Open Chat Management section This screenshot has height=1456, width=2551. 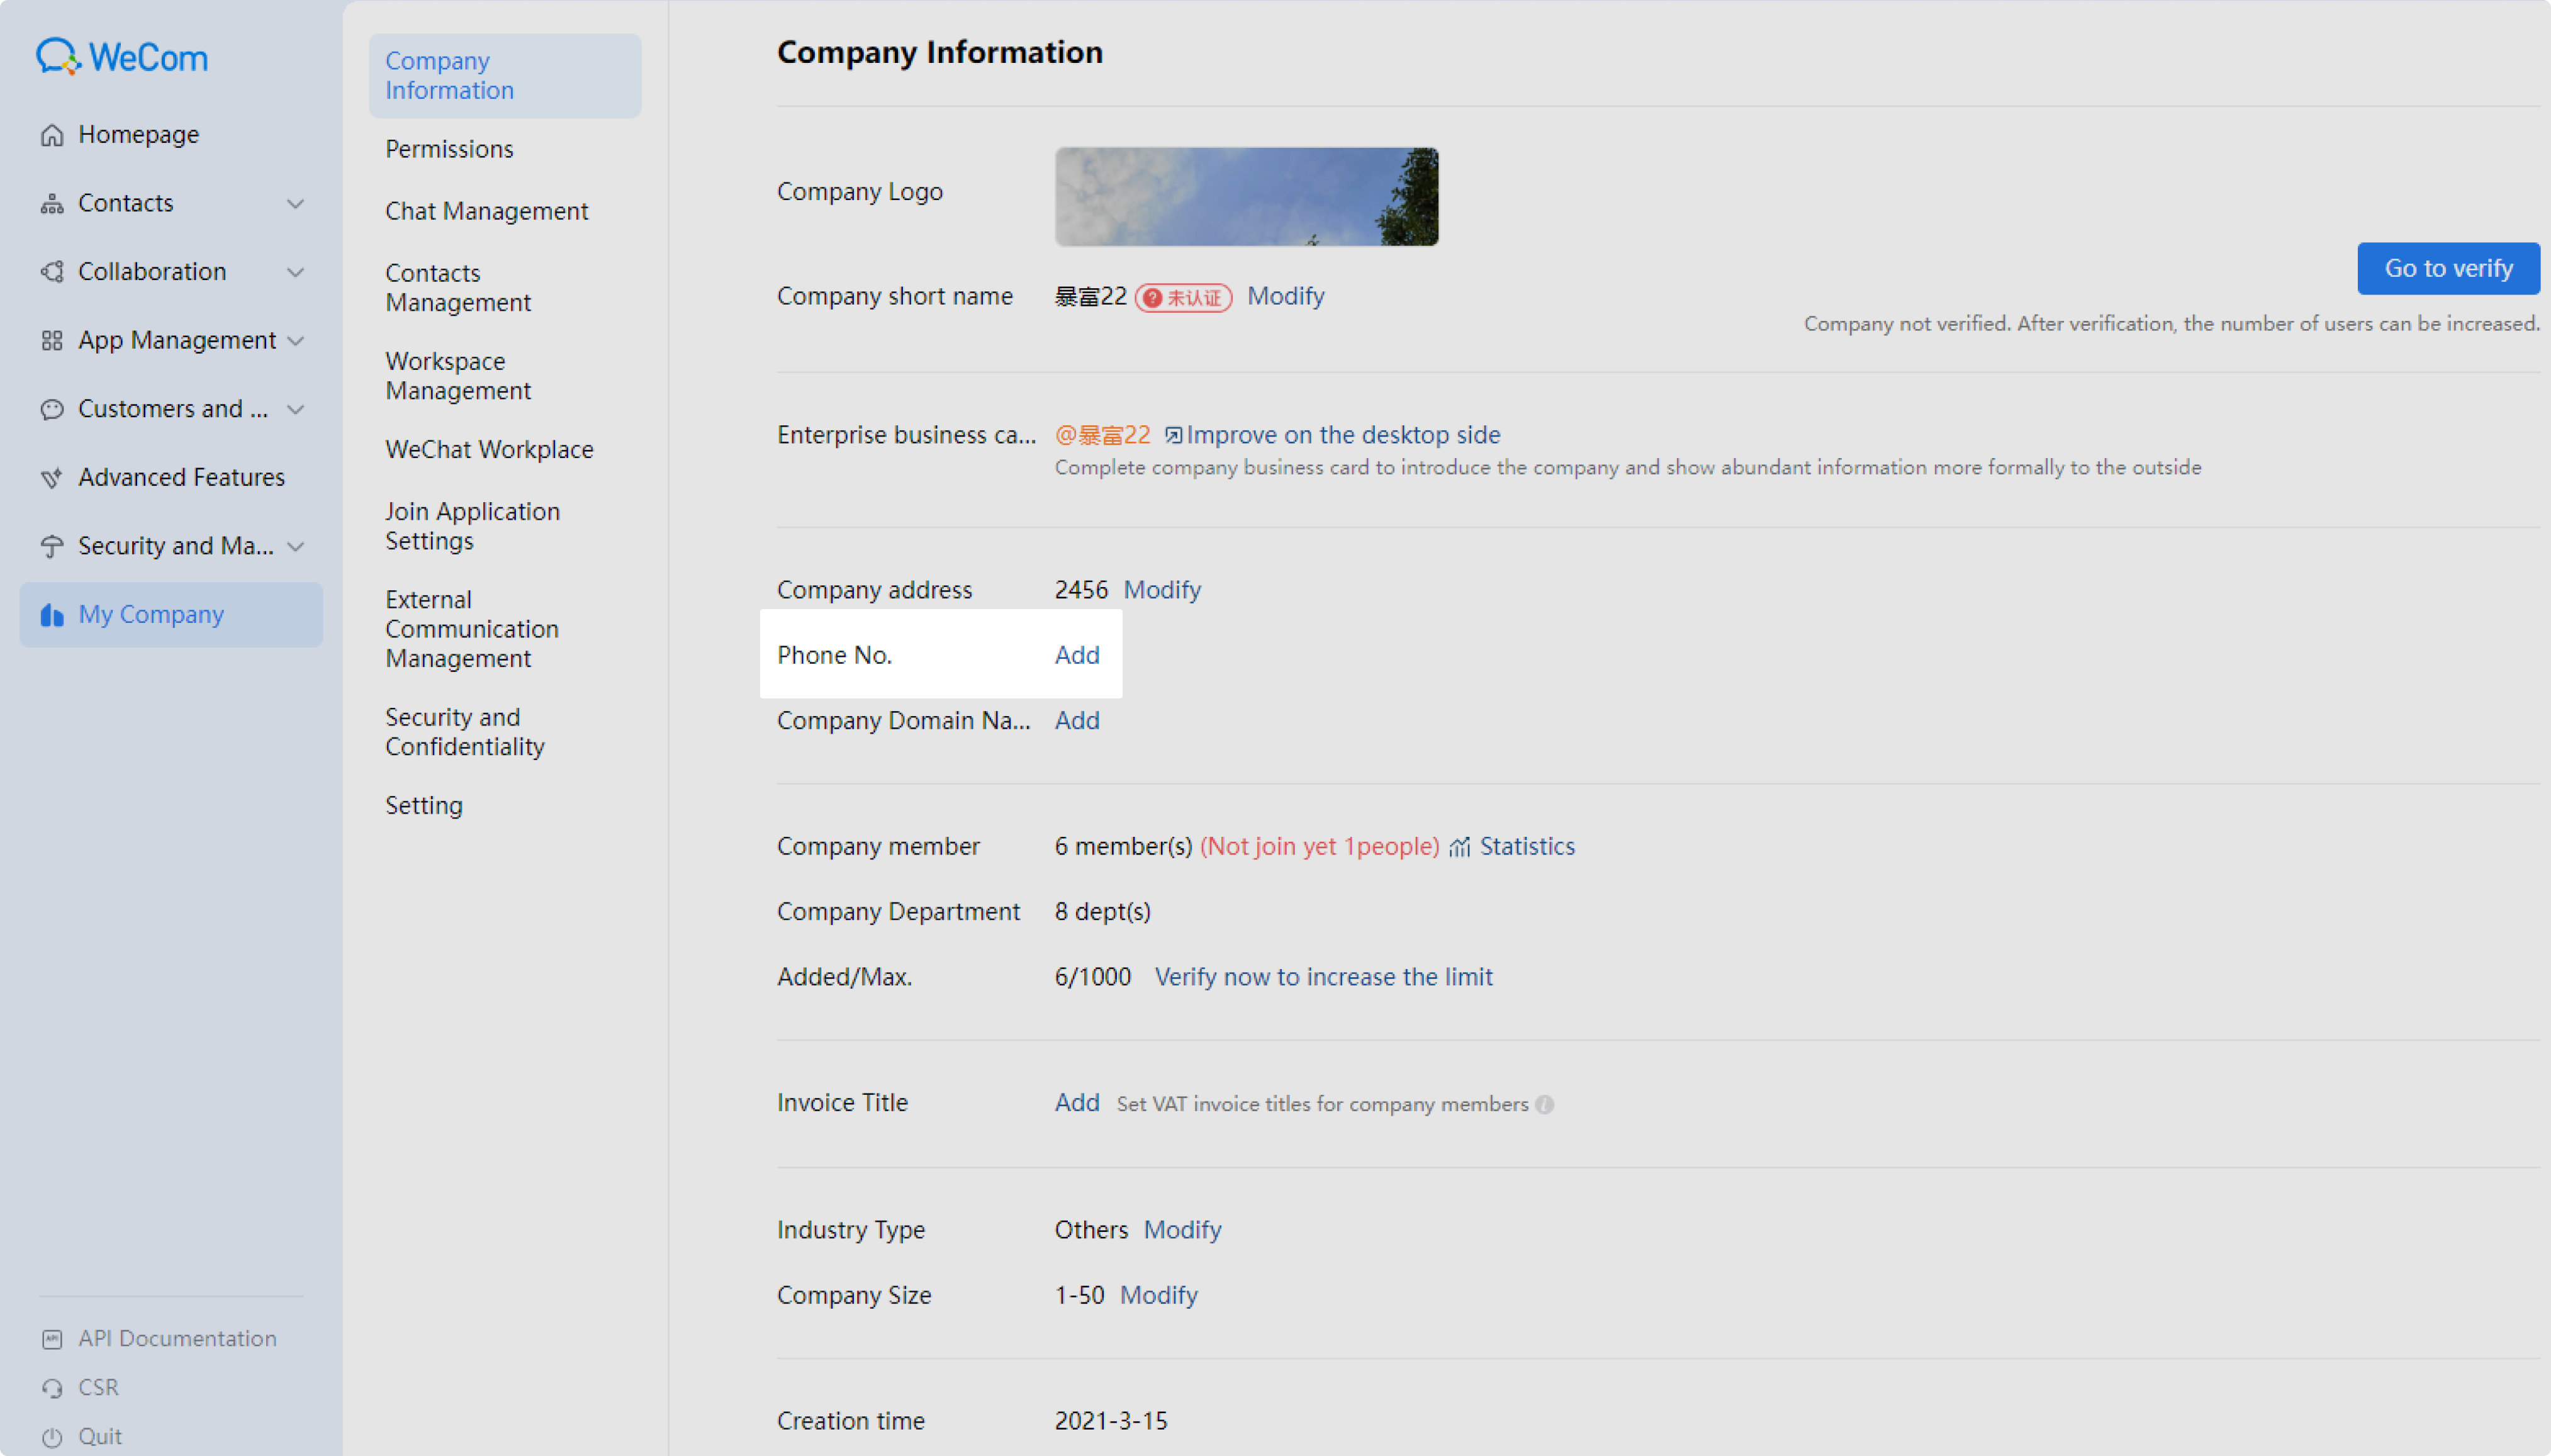click(487, 211)
